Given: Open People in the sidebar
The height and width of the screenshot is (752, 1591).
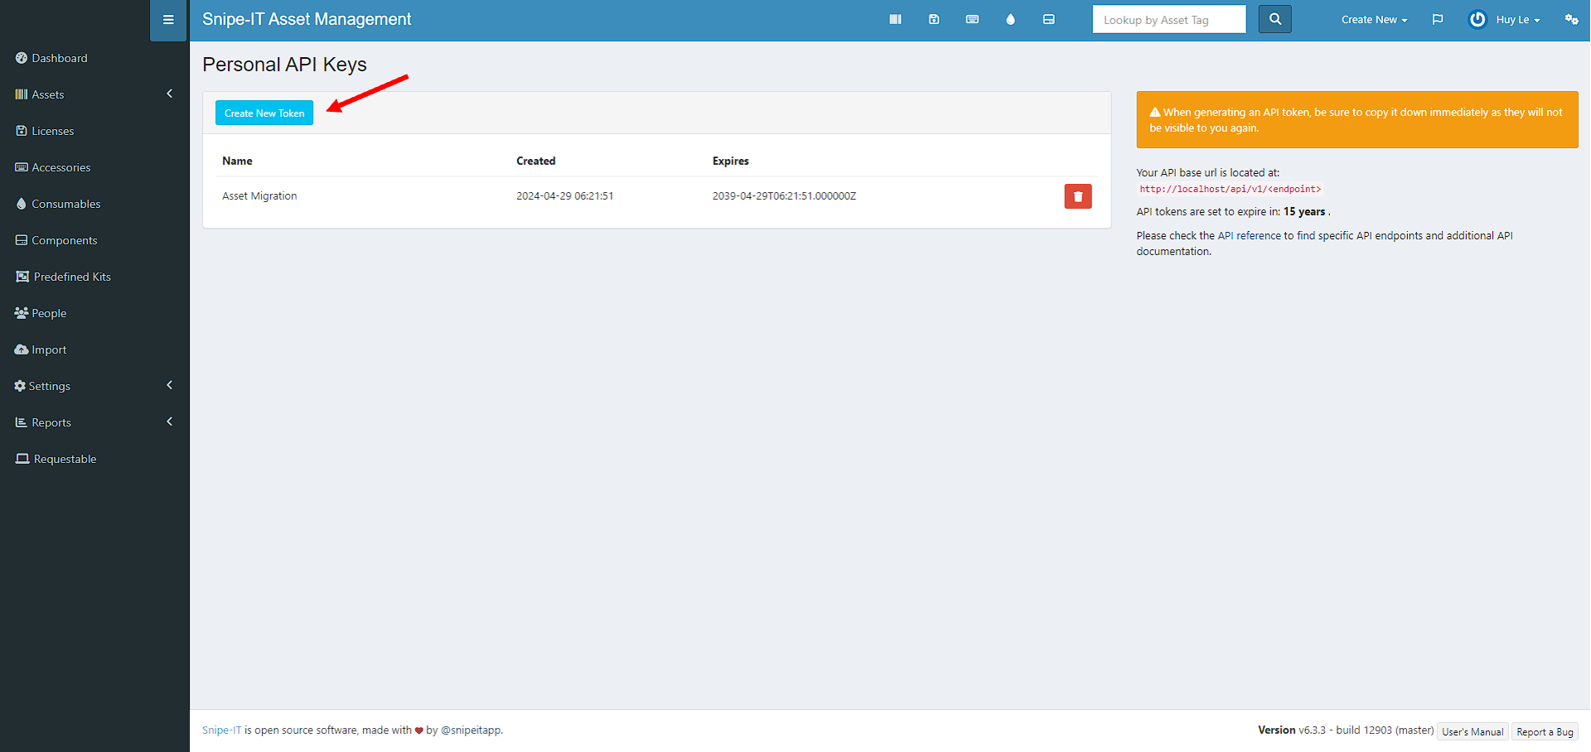Looking at the screenshot, I should click(49, 313).
